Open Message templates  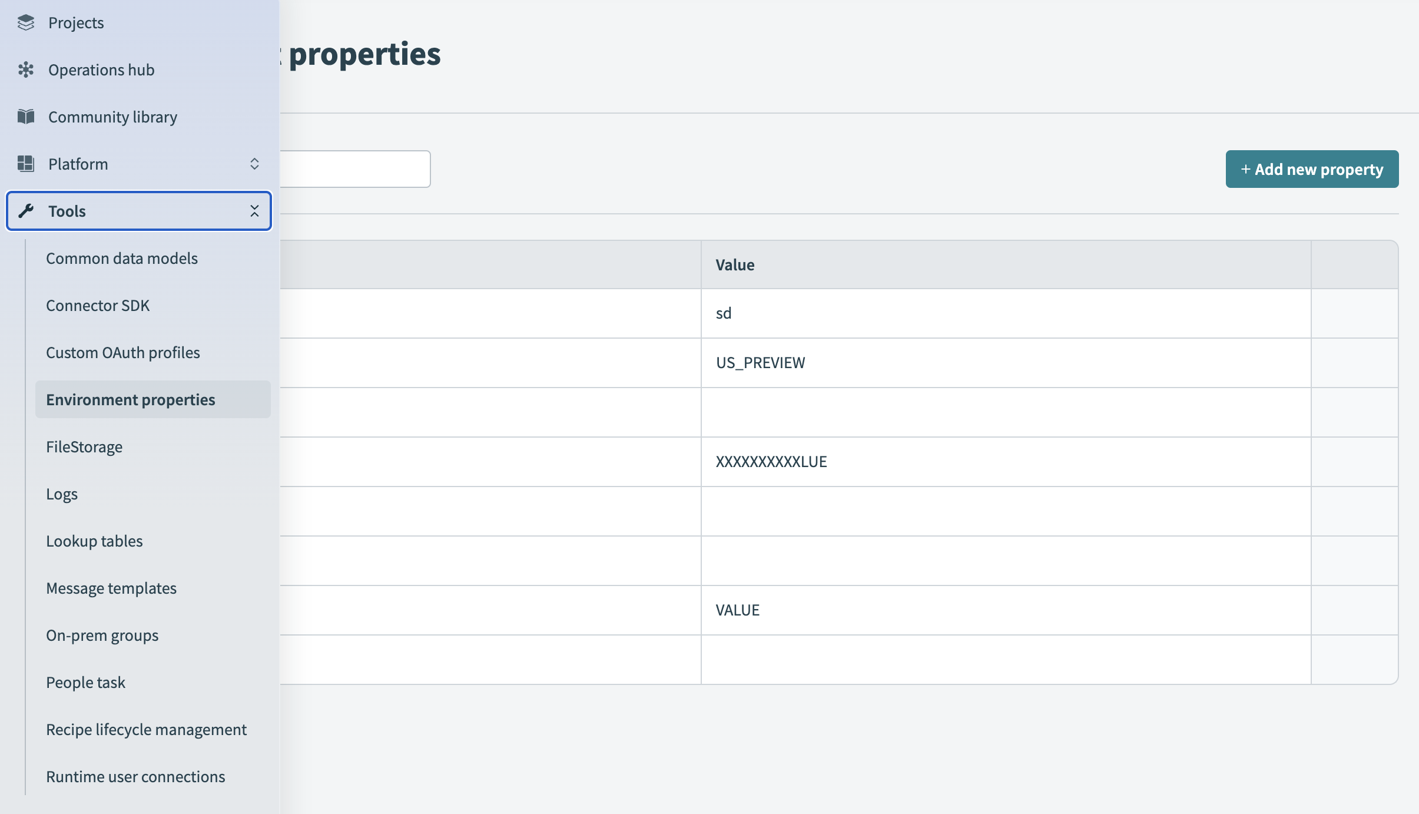(x=111, y=588)
